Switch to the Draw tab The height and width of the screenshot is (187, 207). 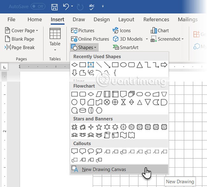pos(79,19)
